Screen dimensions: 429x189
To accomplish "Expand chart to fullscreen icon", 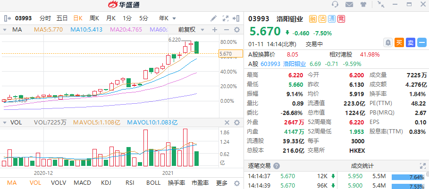I will point(225,18).
